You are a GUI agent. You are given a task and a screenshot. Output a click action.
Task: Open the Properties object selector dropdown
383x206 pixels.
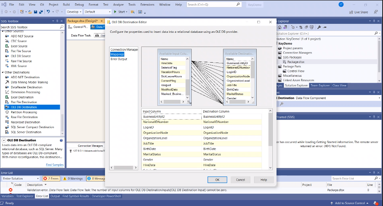(379, 98)
